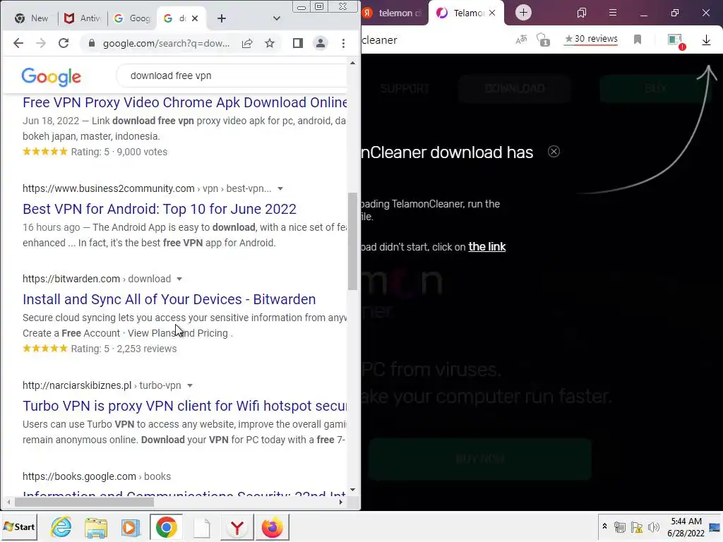Image resolution: width=723 pixels, height=542 pixels.
Task: Reload the Google search page
Action: click(64, 43)
